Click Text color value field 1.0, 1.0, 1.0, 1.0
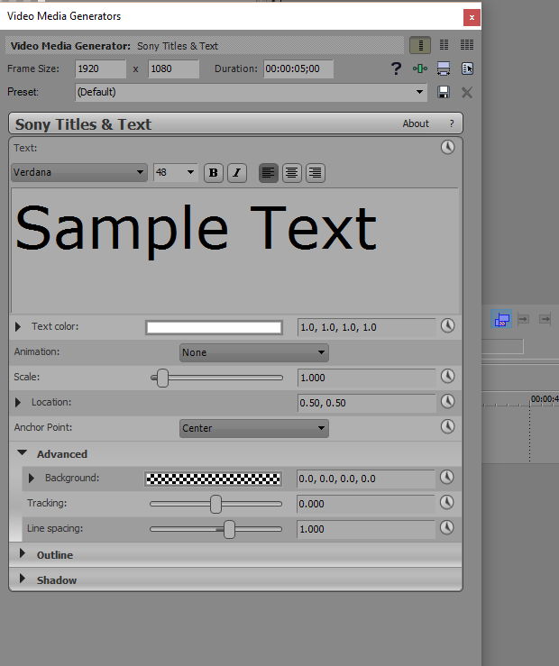Image resolution: width=559 pixels, height=666 pixels. pos(367,327)
